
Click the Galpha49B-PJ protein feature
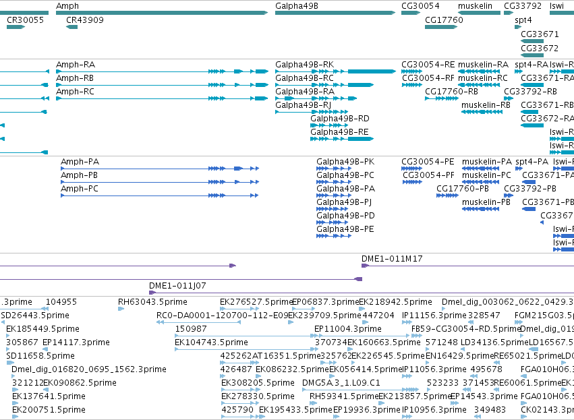tap(333, 209)
